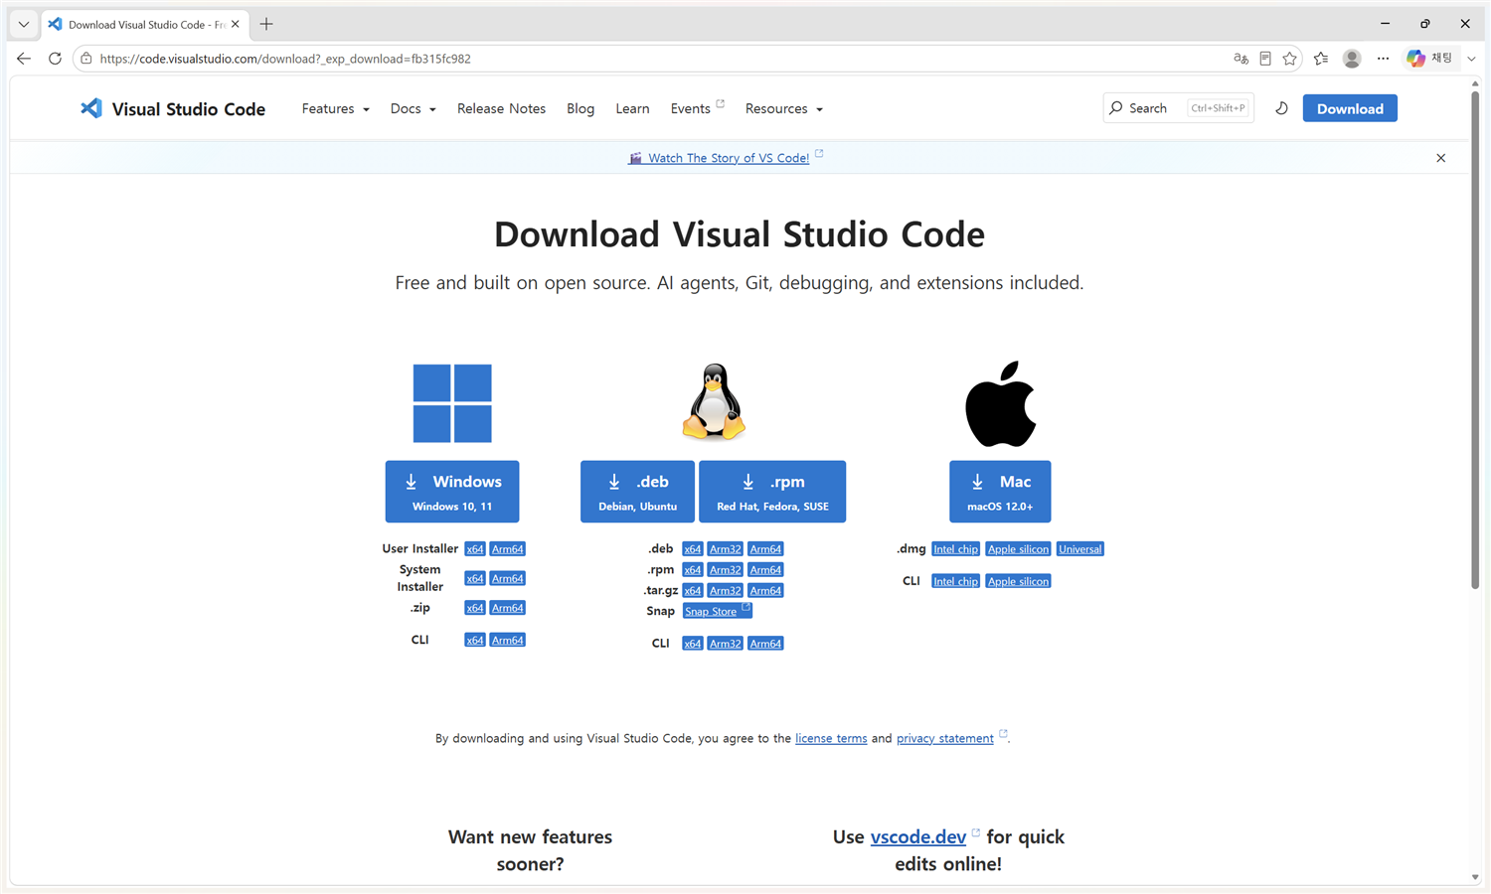The image size is (1491, 894).
Task: Expand the sidebar chevron beside Copilot
Action: [1472, 59]
